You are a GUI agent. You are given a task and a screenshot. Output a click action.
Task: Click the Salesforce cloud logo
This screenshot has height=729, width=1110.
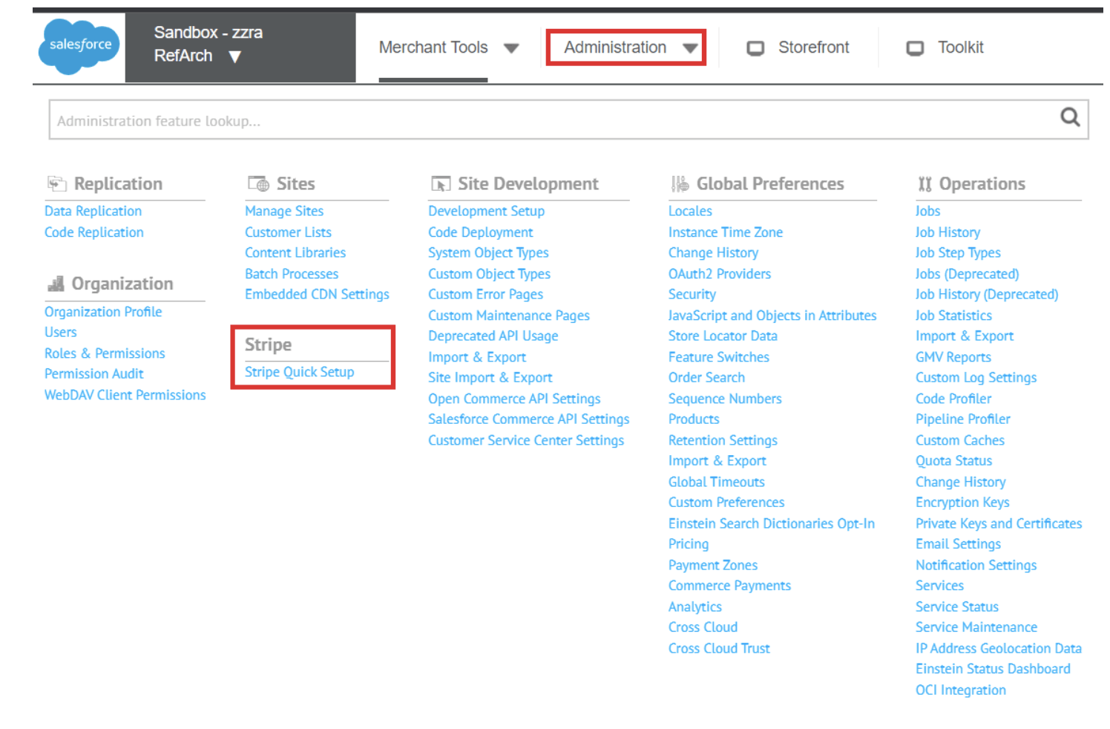pos(79,47)
